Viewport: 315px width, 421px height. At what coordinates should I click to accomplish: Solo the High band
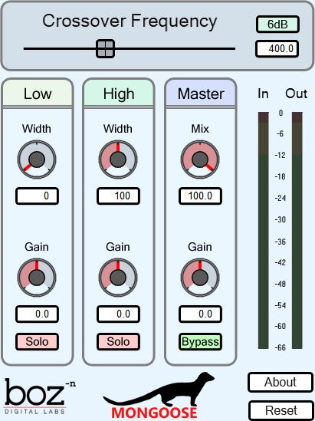tap(118, 341)
